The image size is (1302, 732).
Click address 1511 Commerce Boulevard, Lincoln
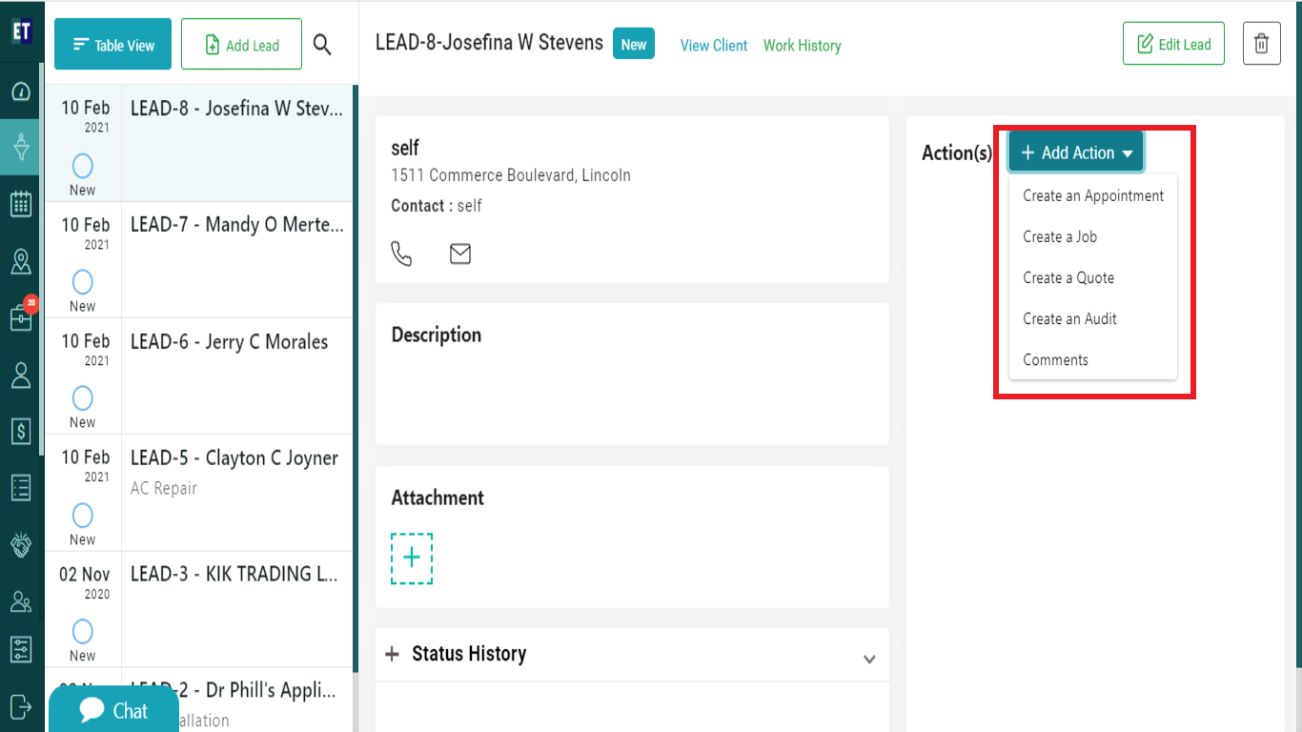pos(511,175)
